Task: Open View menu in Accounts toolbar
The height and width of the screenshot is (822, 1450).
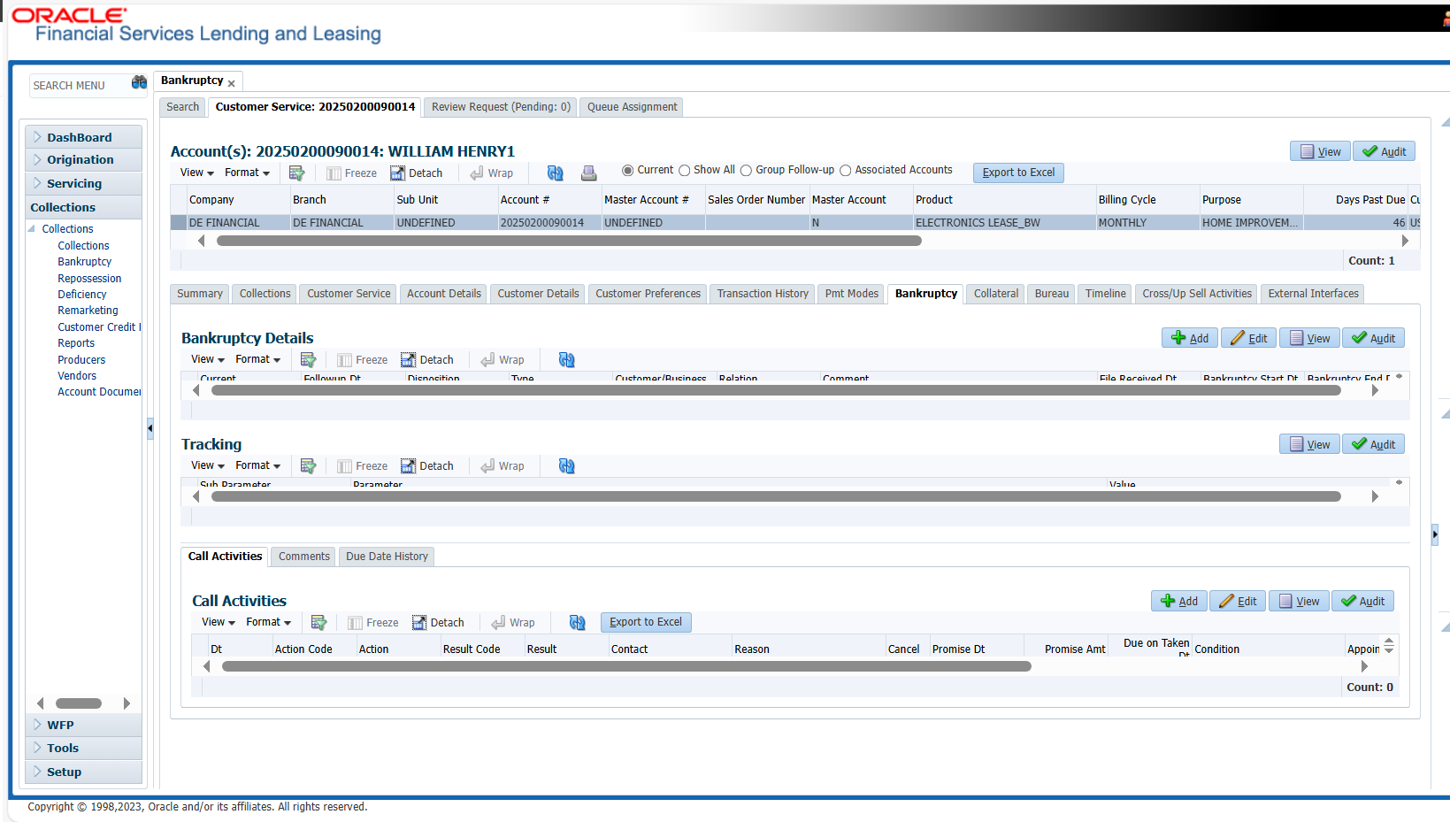Action: (x=196, y=173)
